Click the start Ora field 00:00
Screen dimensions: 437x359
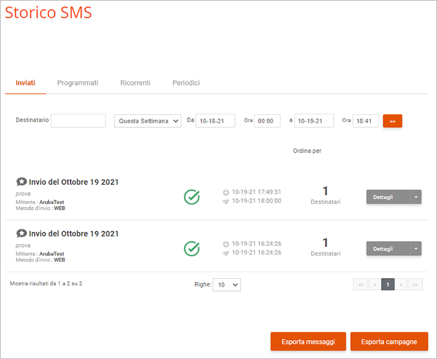[x=267, y=121]
